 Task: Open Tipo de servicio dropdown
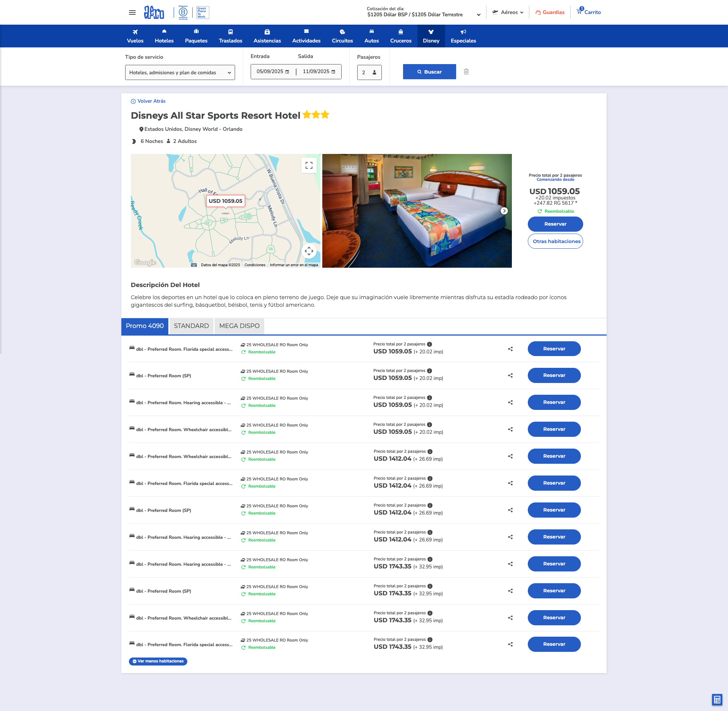point(180,72)
